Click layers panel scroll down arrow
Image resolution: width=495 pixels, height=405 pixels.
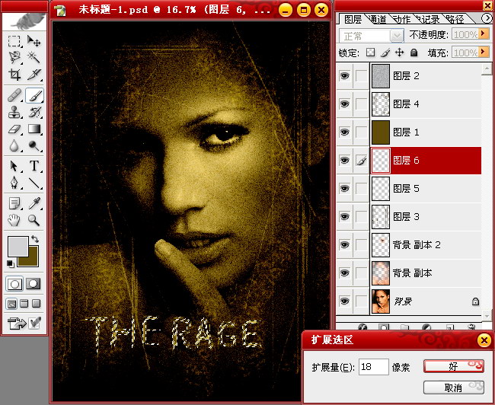coord(487,315)
